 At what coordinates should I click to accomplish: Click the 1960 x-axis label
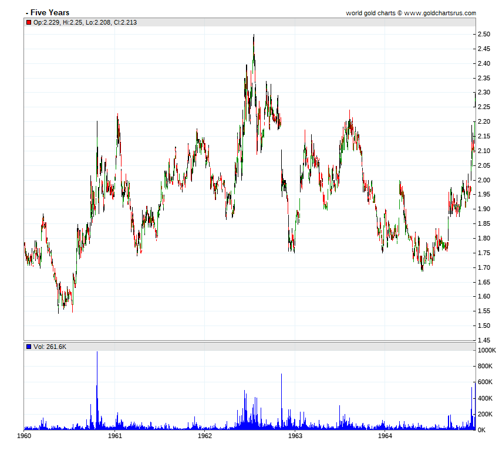click(x=24, y=436)
